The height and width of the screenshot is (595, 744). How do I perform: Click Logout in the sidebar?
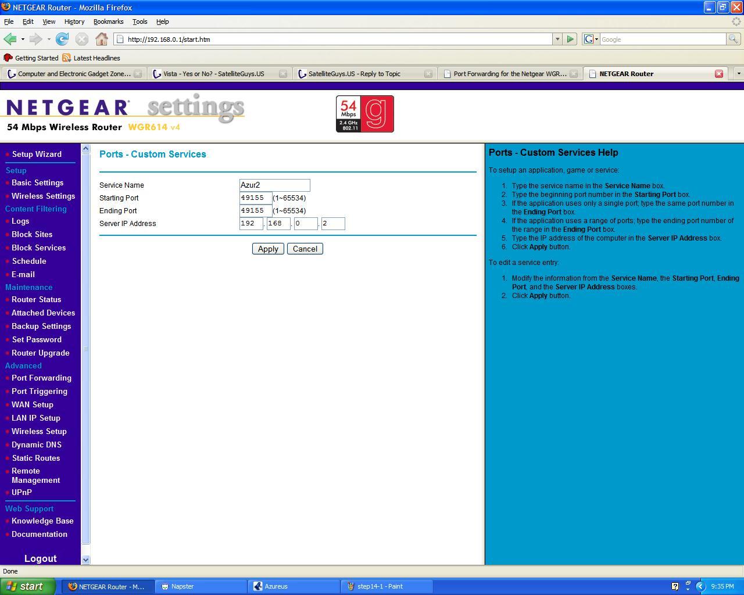[x=40, y=558]
